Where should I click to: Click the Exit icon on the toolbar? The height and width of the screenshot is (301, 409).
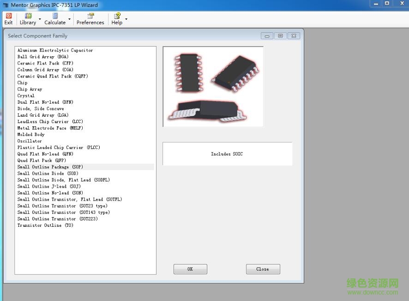click(x=8, y=16)
